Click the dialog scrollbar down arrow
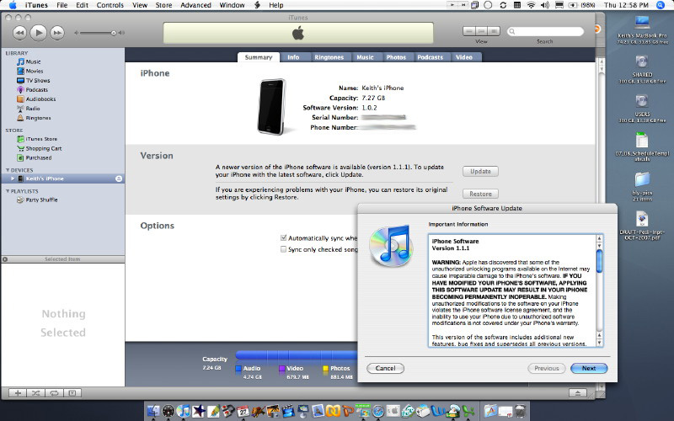Screen dimensions: 674x421 tap(599, 343)
